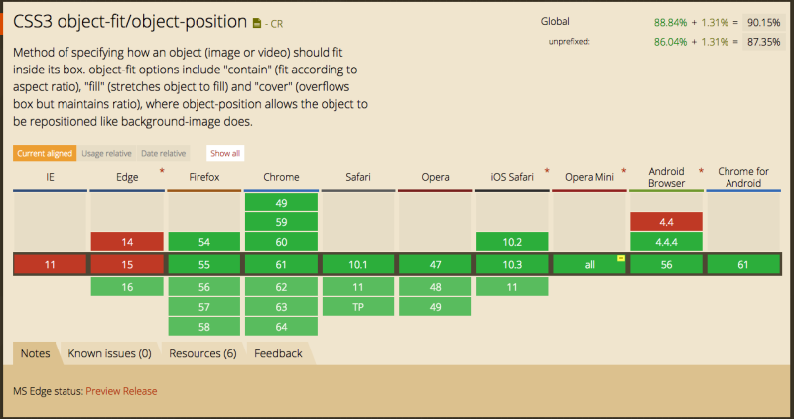Open the Known issues (0) tab
The image size is (794, 419).
109,353
